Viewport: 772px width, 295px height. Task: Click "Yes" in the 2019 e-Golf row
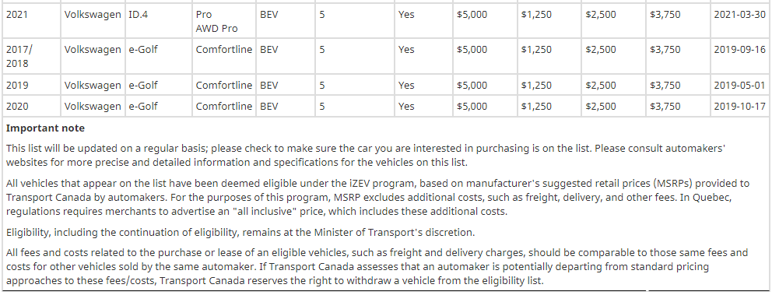pos(406,85)
